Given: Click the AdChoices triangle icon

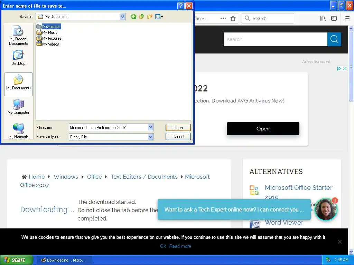Looking at the screenshot, I should [339, 69].
